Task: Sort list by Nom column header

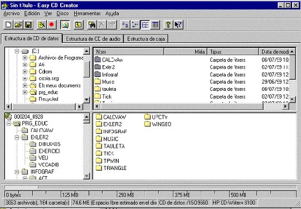Action: coord(129,52)
